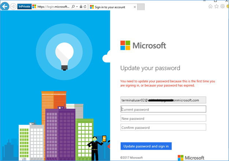
Task: Click the 'Update your password' heading
Action: tap(150, 68)
